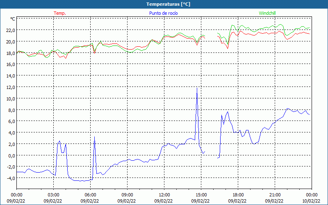Click the 10,0 y-axis value

click(11, 98)
